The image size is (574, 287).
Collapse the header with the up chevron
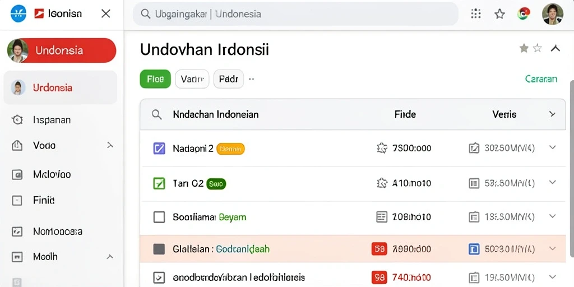coord(556,48)
